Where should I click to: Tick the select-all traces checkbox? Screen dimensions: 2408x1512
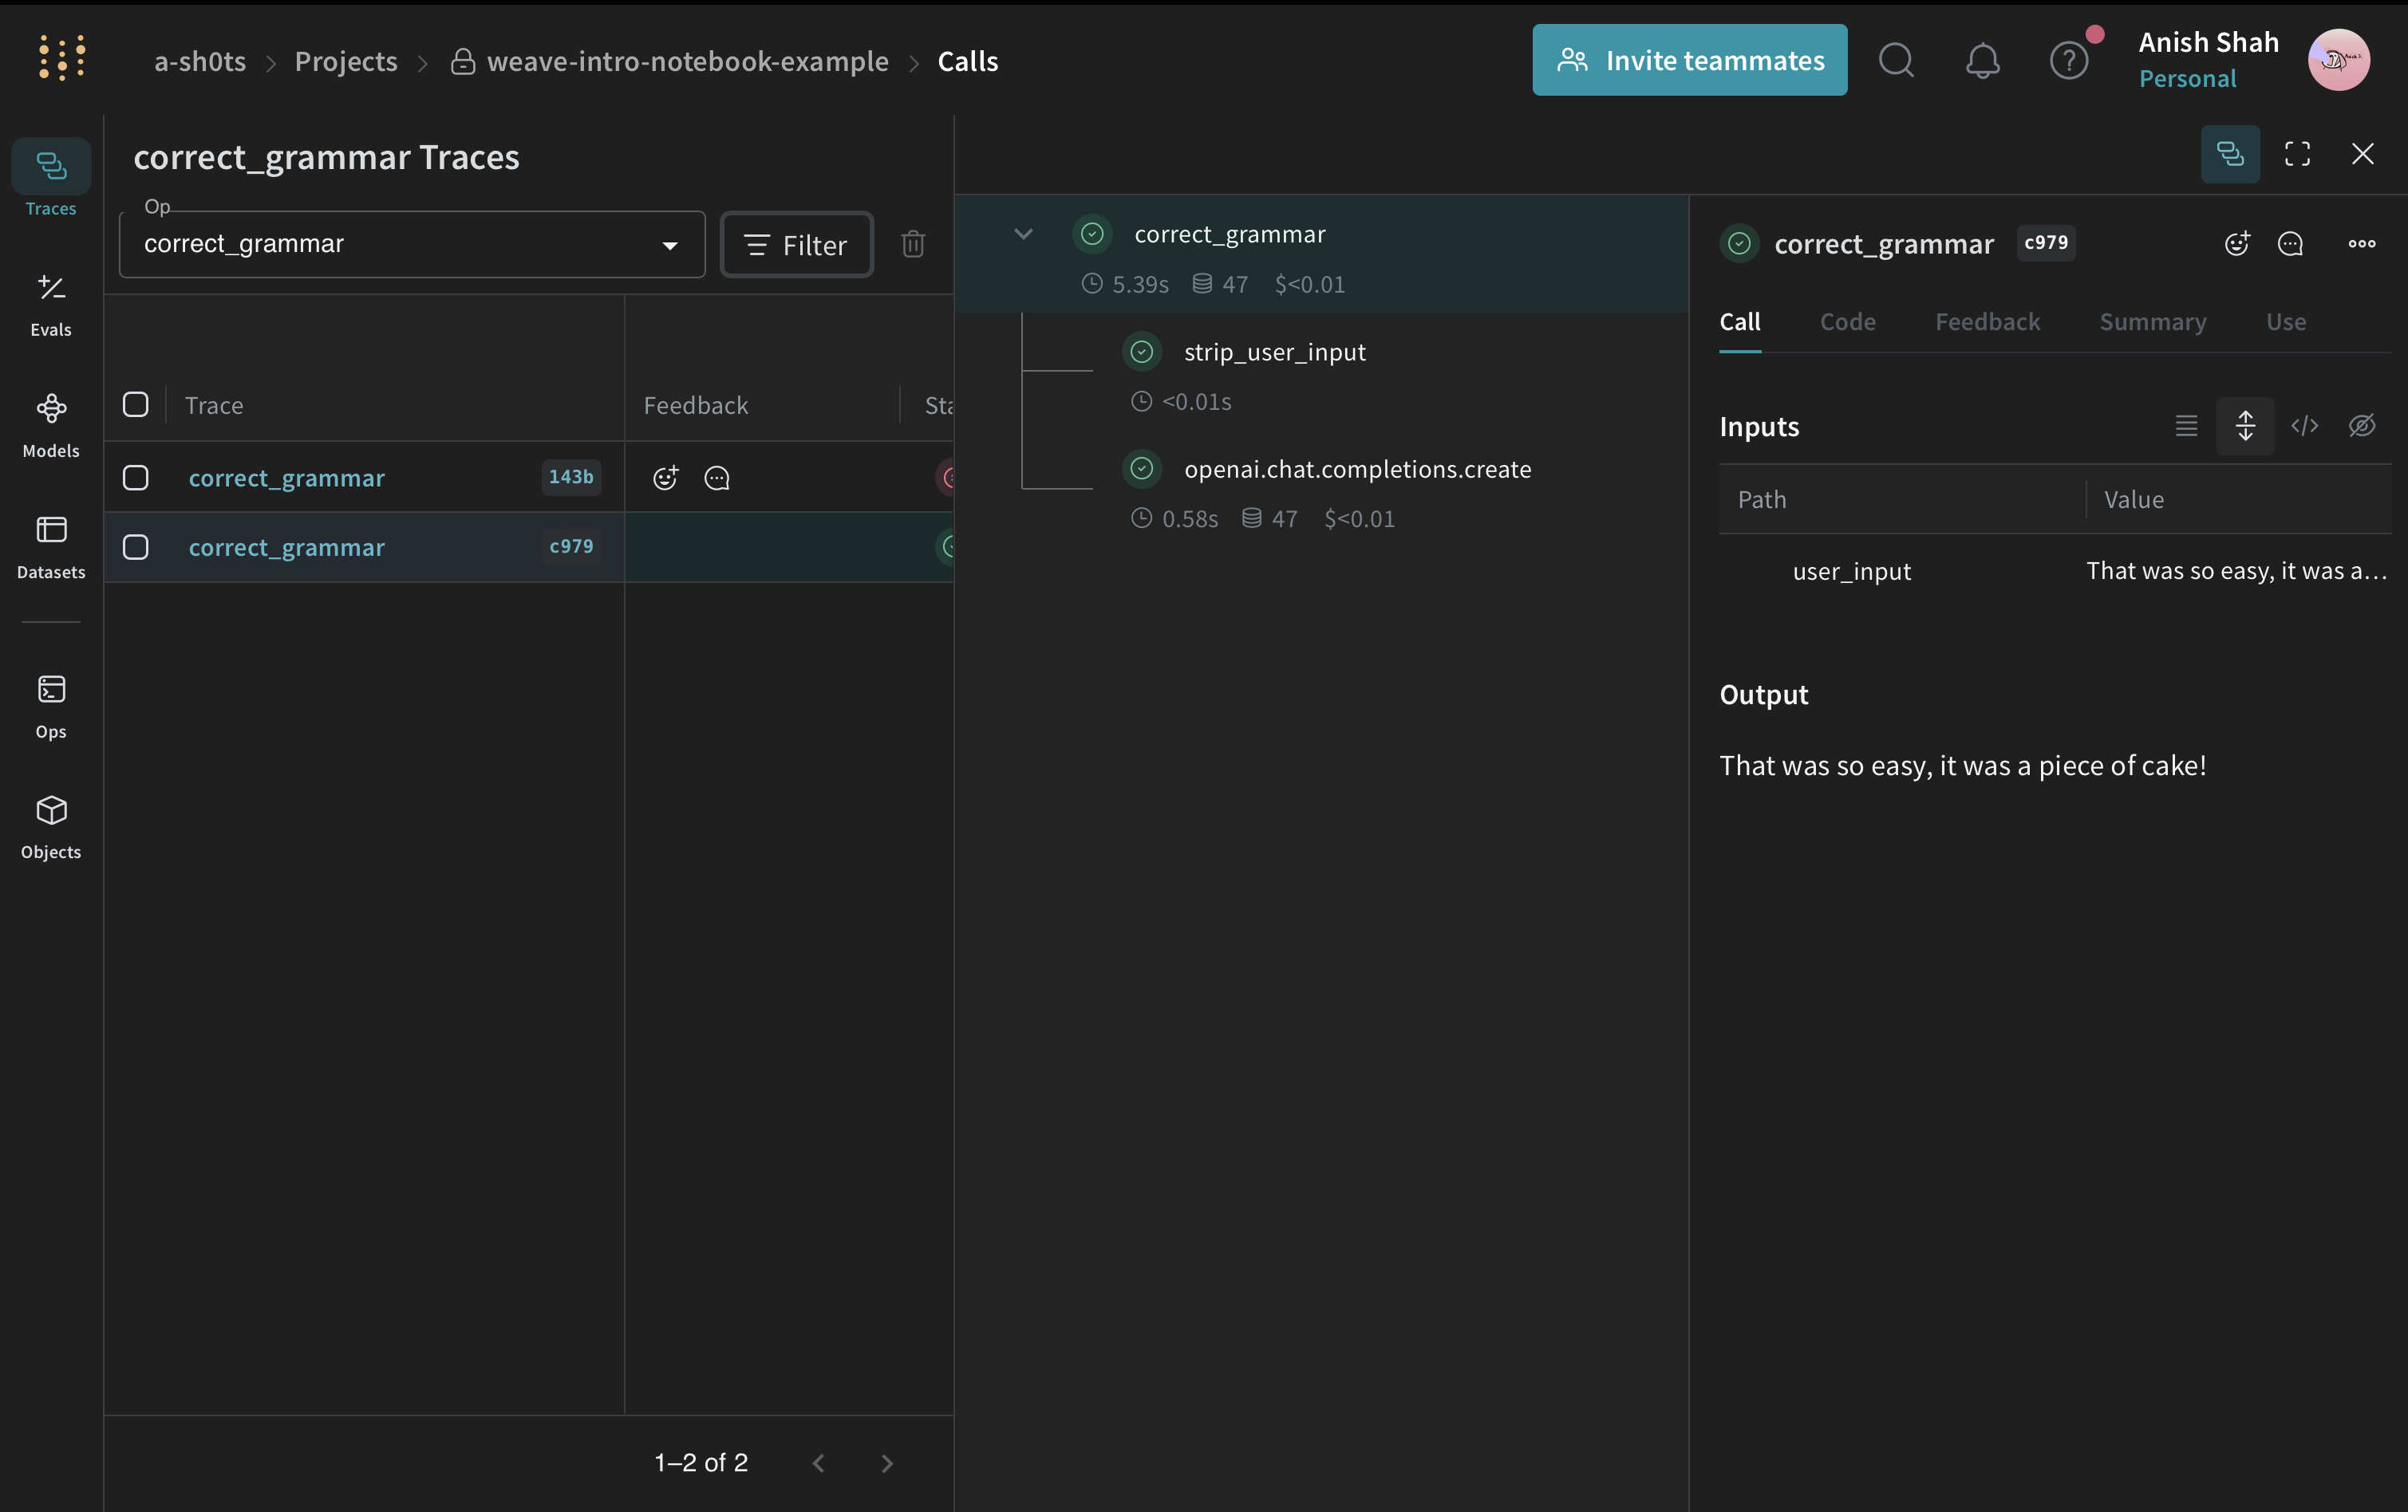coord(135,405)
